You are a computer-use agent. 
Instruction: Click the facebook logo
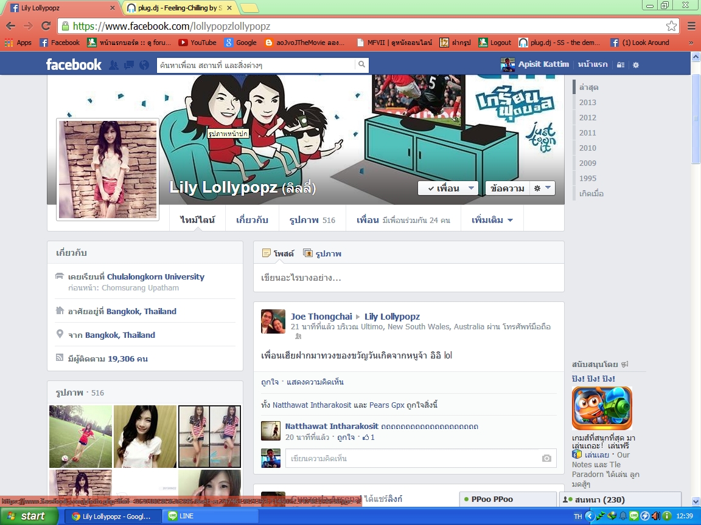click(x=74, y=65)
